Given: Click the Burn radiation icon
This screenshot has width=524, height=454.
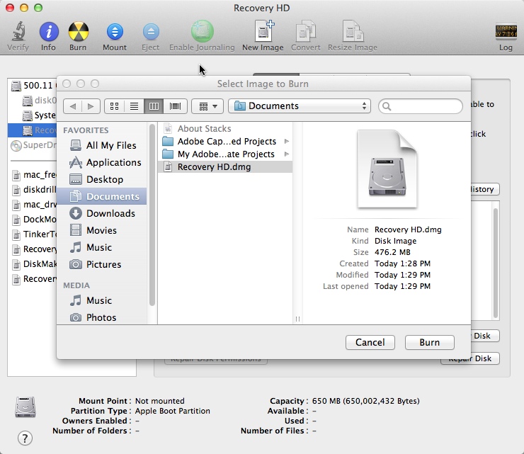Looking at the screenshot, I should (78, 31).
